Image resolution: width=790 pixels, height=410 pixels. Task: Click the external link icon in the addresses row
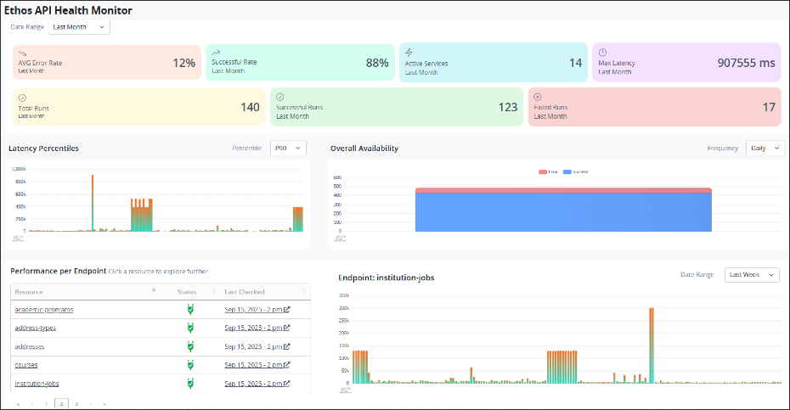tap(286, 346)
